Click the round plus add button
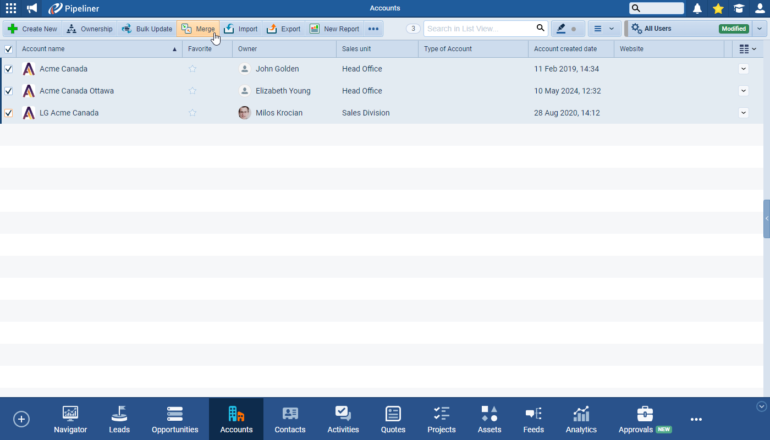The height and width of the screenshot is (440, 770). 21,419
